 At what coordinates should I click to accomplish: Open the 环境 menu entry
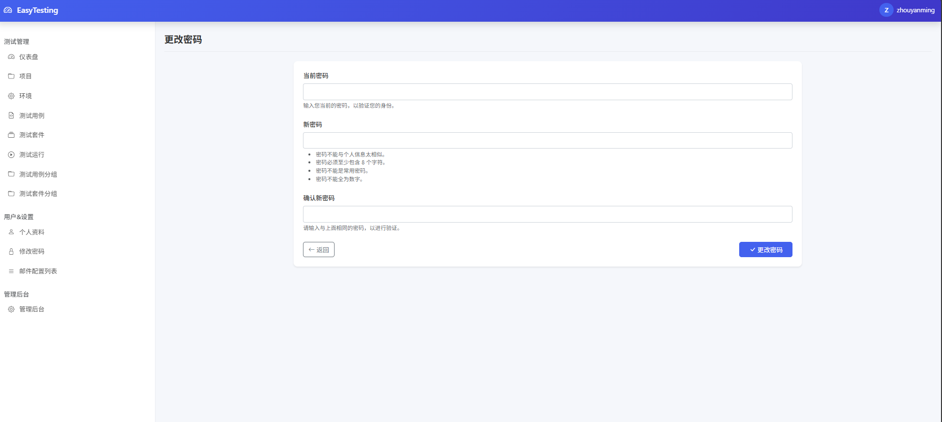(26, 96)
